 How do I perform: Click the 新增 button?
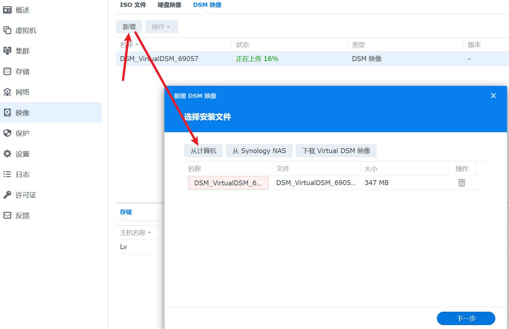point(129,27)
